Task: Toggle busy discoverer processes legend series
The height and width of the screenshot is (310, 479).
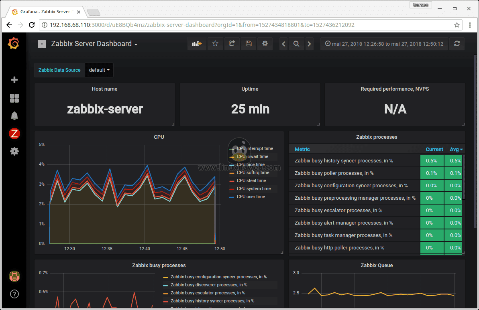Action: 209,285
